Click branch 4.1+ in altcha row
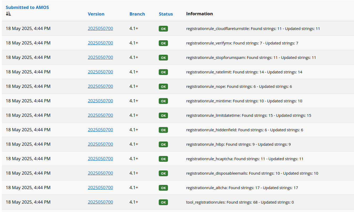The image size is (354, 212). coord(134,188)
